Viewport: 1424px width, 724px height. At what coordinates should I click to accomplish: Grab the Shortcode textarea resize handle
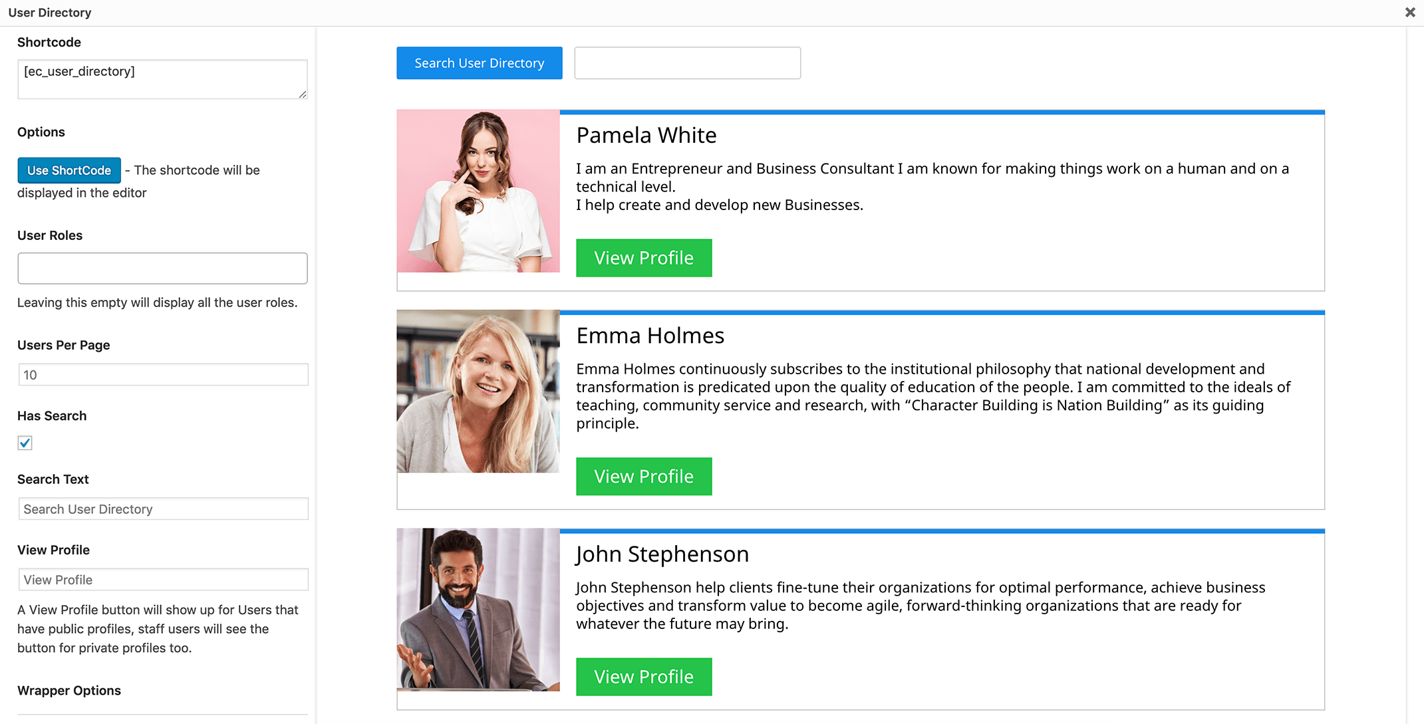coord(303,94)
